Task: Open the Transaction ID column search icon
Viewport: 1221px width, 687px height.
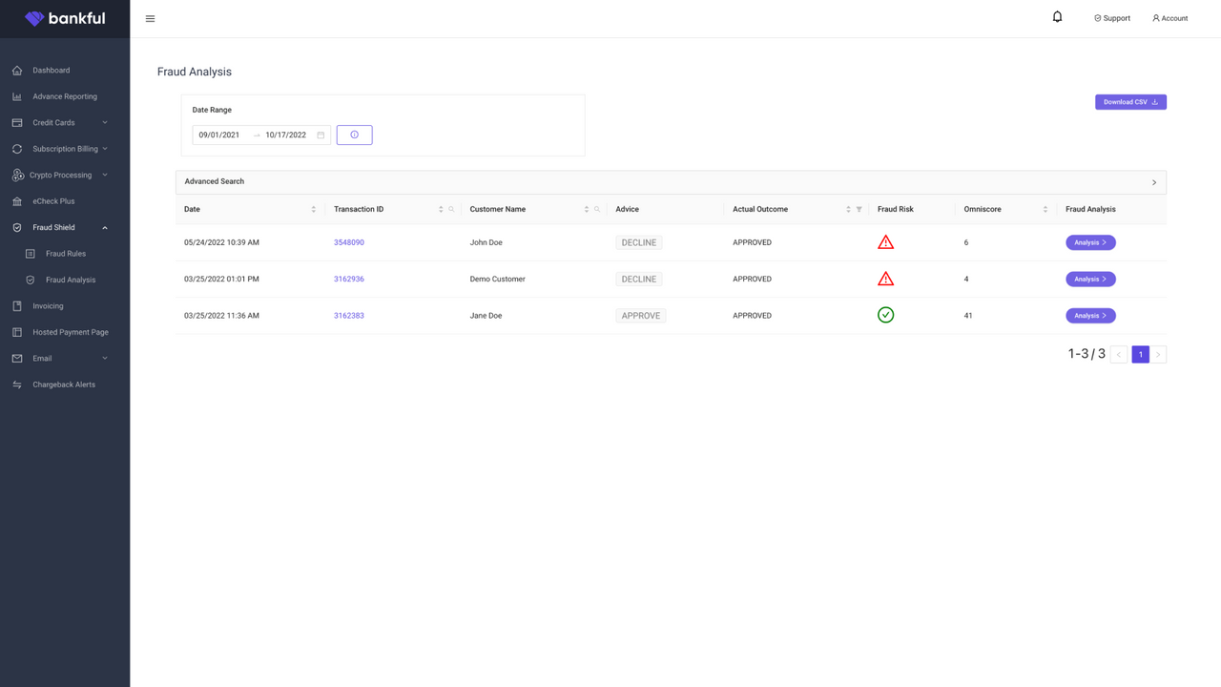Action: [x=451, y=208]
